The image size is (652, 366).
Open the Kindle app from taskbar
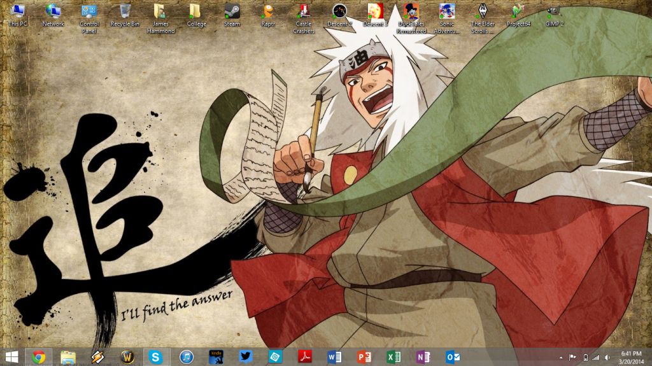click(x=216, y=357)
